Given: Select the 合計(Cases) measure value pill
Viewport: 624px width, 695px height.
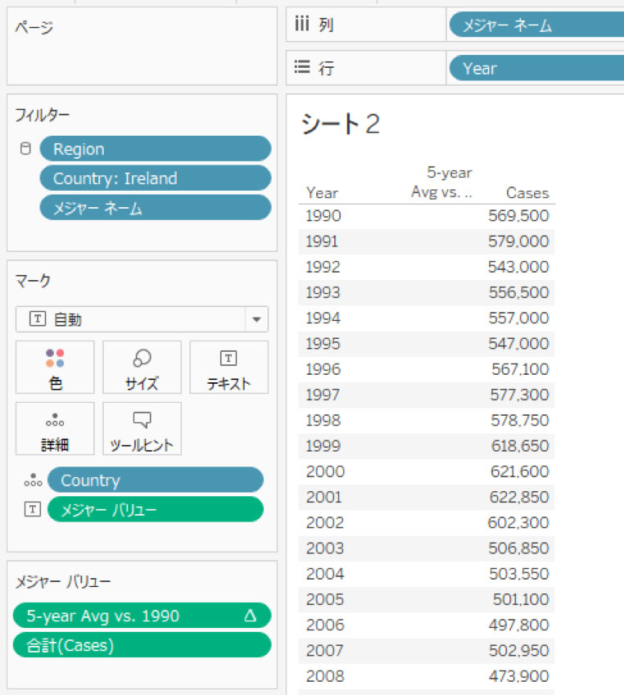Looking at the screenshot, I should [x=141, y=645].
